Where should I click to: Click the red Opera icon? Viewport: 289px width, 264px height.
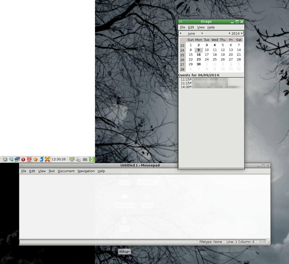pyautogui.click(x=23, y=159)
